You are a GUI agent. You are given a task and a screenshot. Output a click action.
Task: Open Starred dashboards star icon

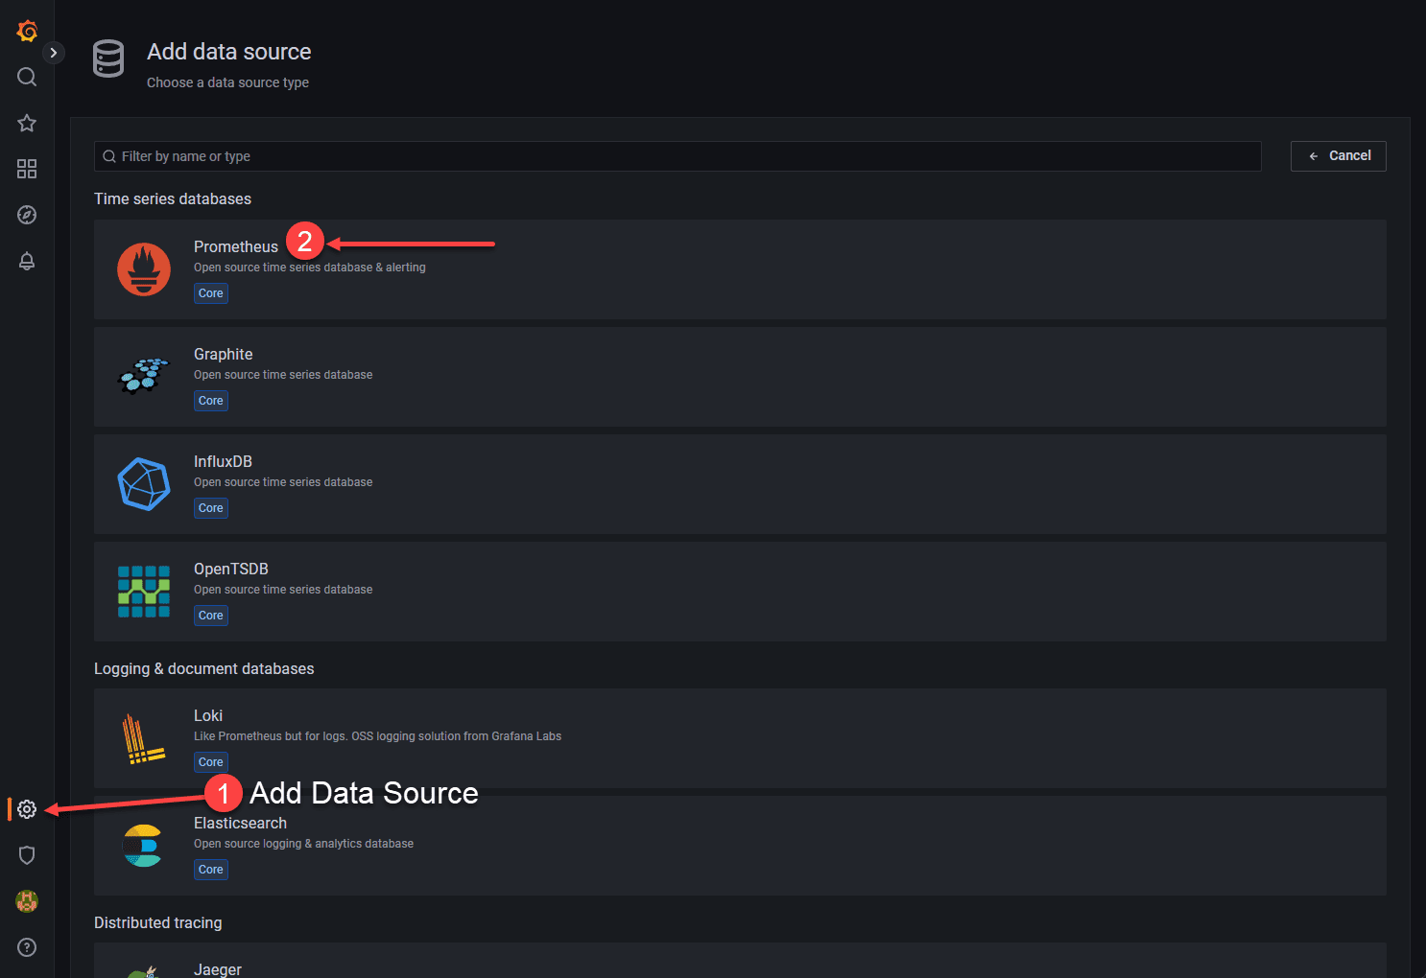[x=27, y=123]
